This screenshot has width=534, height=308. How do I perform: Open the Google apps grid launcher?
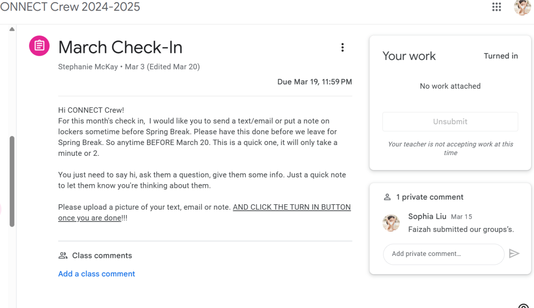tap(496, 7)
